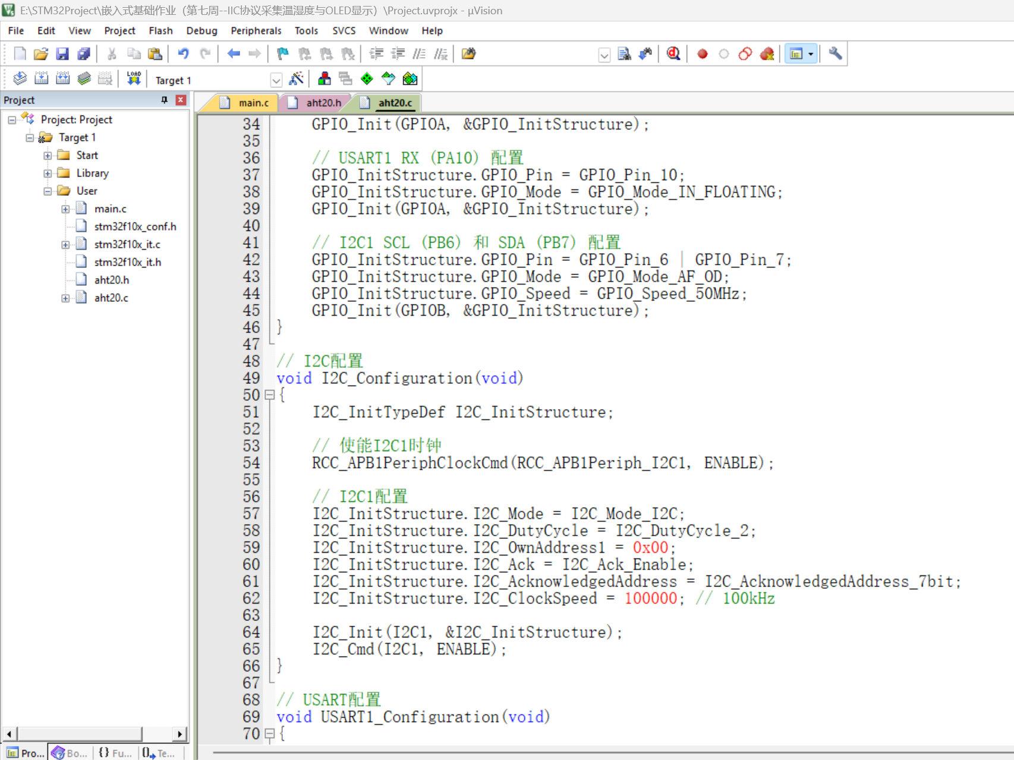Viewport: 1014px width, 760px height.
Task: Navigate forward with right arrow
Action: click(x=254, y=54)
